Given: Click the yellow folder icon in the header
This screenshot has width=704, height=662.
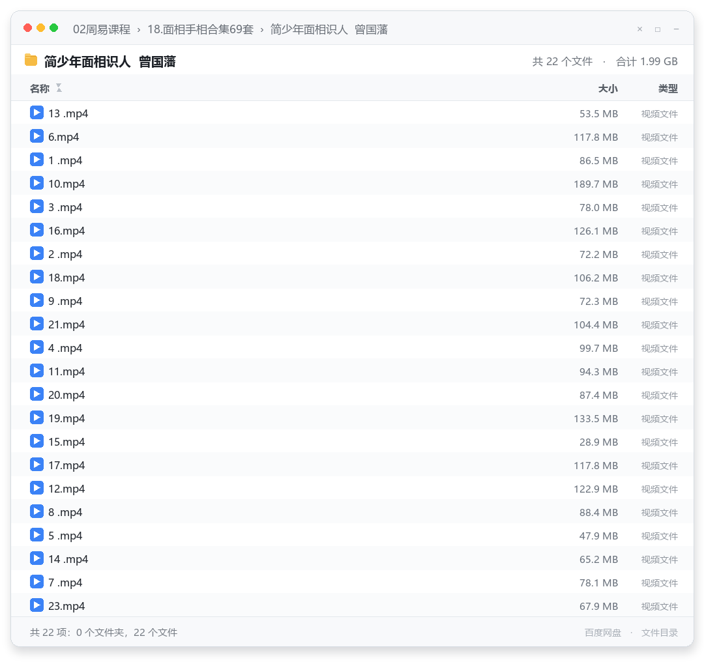Looking at the screenshot, I should [x=31, y=60].
